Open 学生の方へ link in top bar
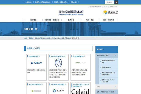Image resolution: width=141 pixels, height=94 pixels. (x=74, y=2)
